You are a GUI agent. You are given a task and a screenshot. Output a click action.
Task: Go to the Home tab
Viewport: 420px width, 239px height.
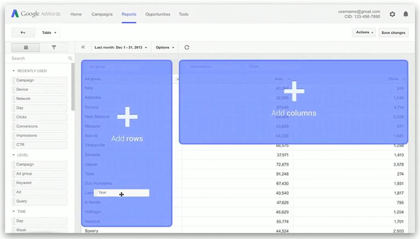pyautogui.click(x=76, y=14)
